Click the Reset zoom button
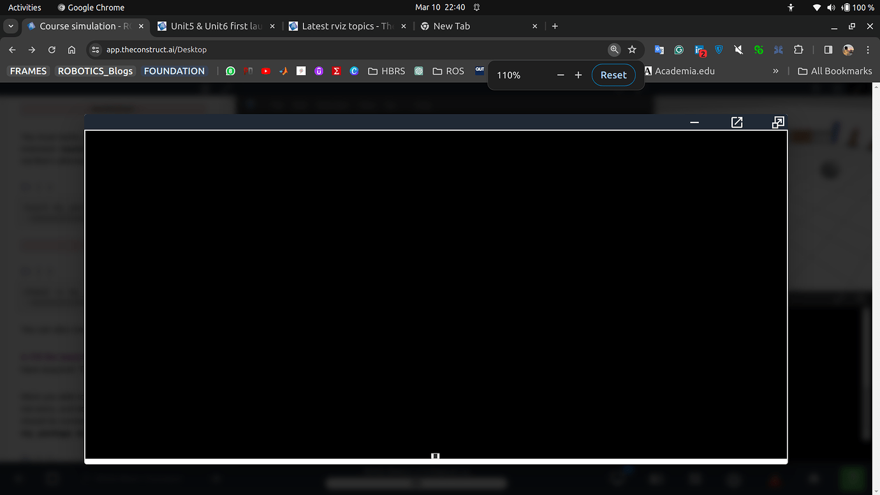880x495 pixels. (x=613, y=75)
